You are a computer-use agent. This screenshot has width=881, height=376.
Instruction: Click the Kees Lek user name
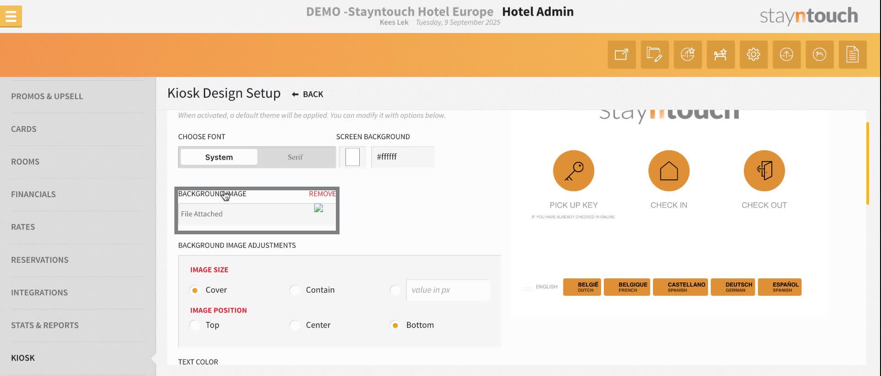tap(394, 22)
